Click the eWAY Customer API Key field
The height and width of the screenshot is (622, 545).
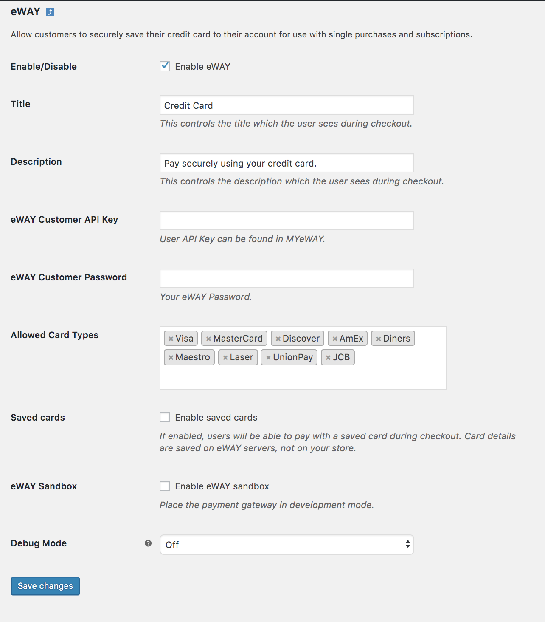tap(287, 221)
